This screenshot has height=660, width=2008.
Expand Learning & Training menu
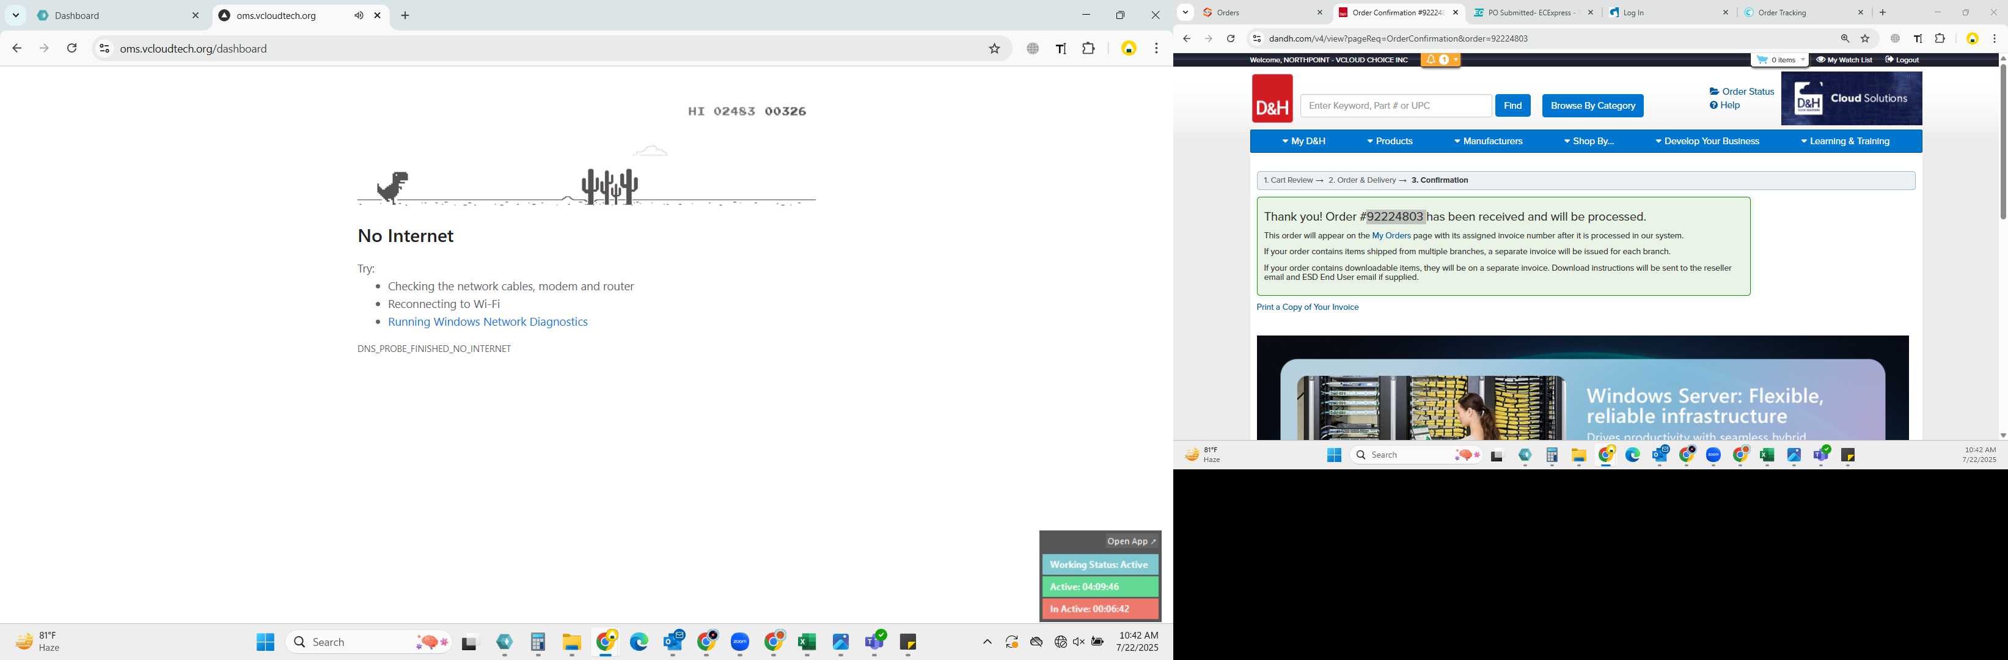(x=1845, y=142)
